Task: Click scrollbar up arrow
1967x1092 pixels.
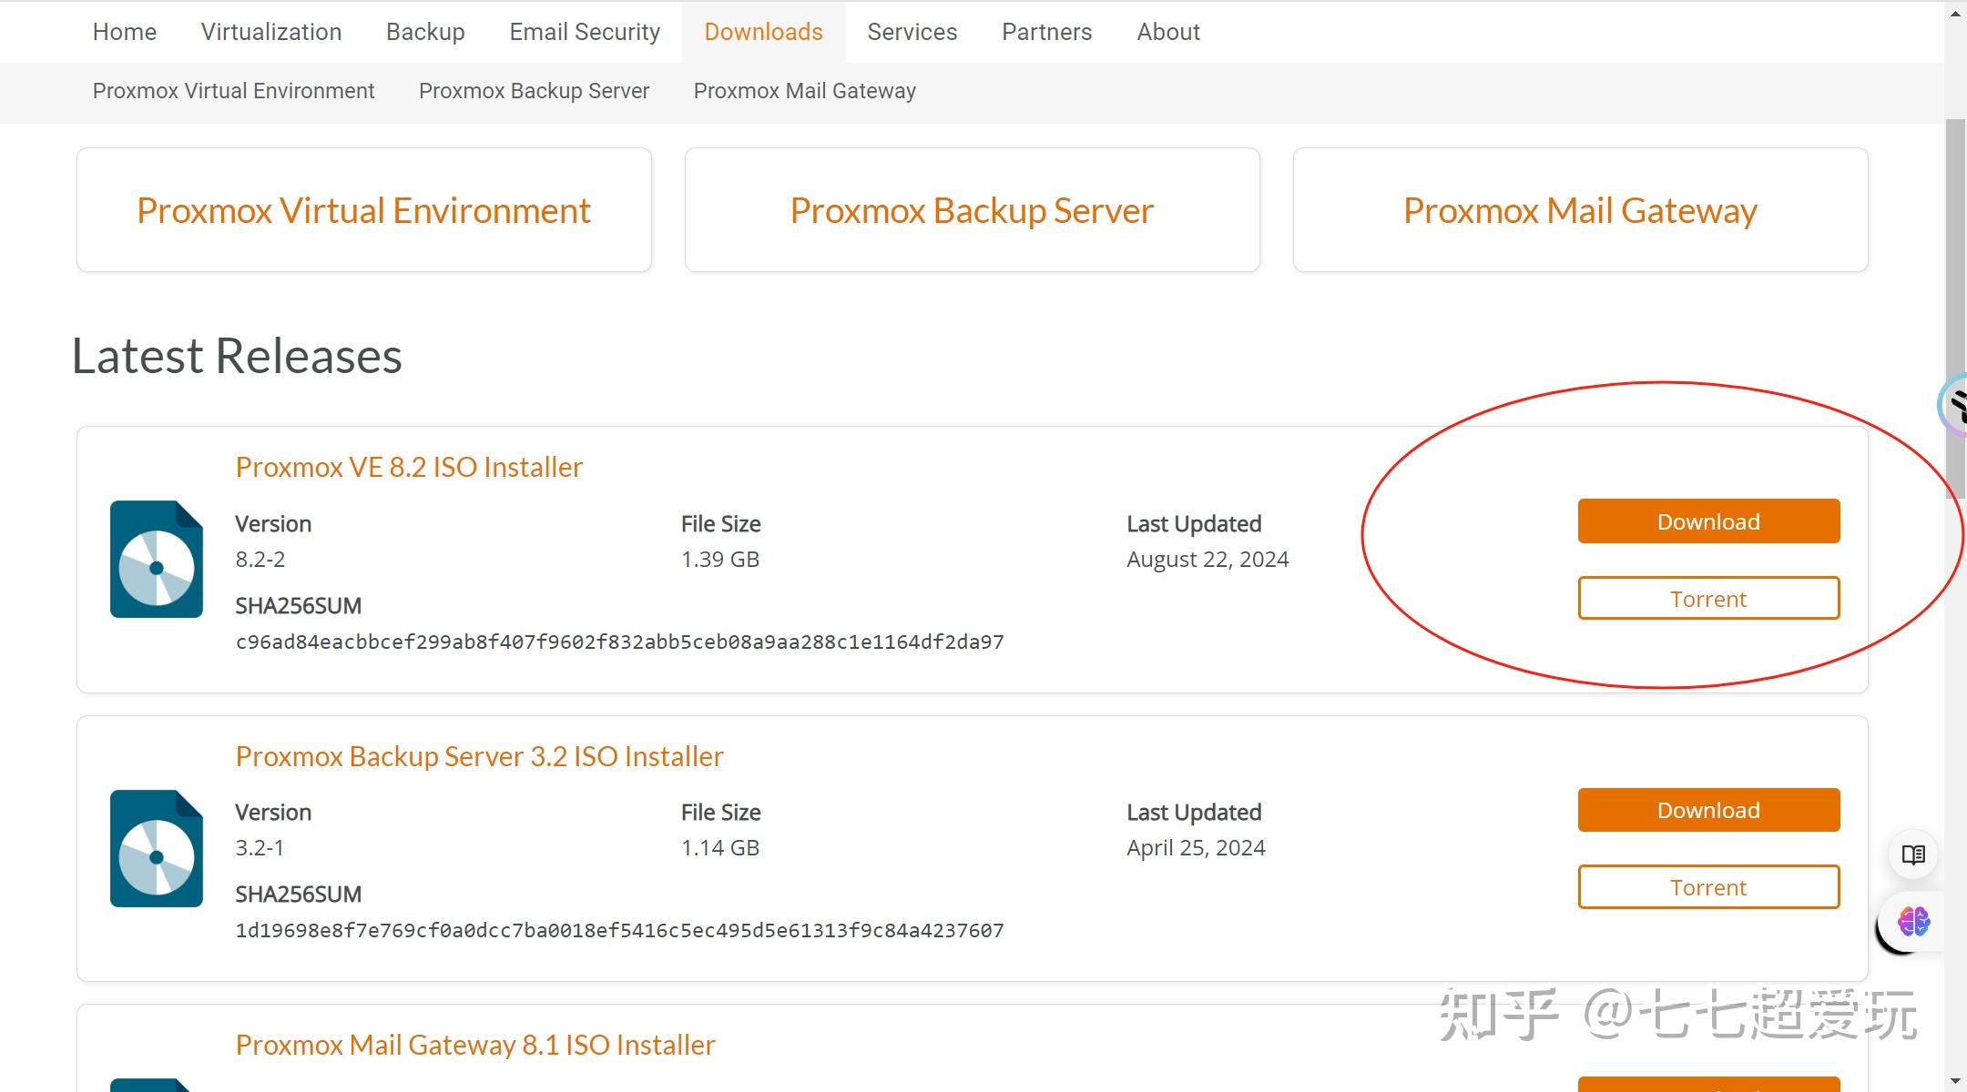Action: tap(1955, 13)
